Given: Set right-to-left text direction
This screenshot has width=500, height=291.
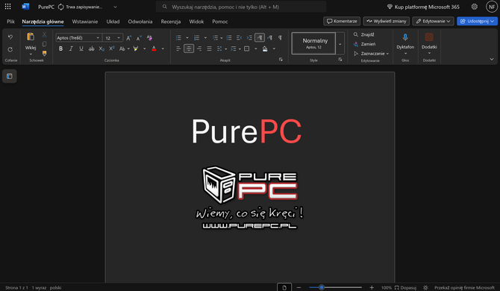Looking at the screenshot, I should pyautogui.click(x=269, y=38).
